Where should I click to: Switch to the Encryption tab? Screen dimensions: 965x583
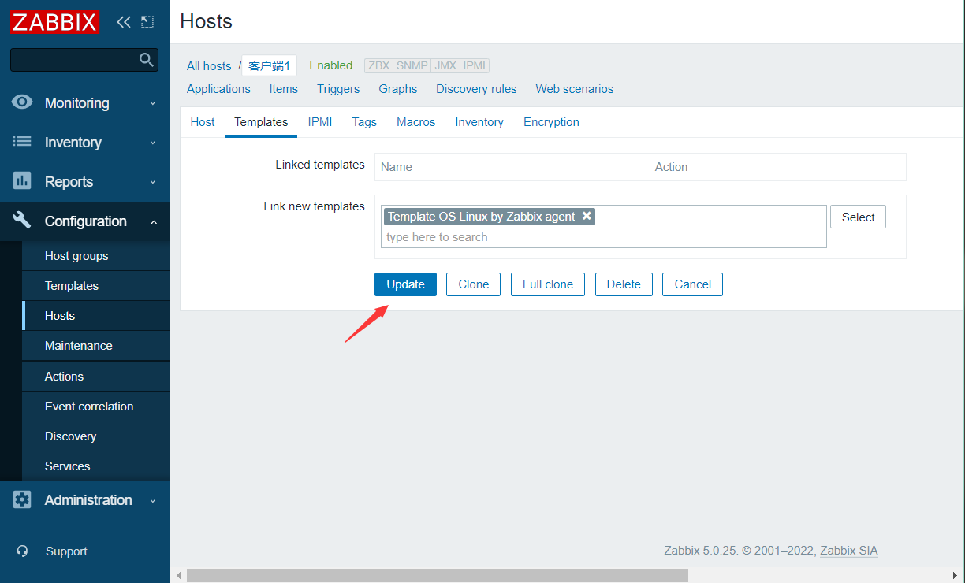(x=551, y=122)
